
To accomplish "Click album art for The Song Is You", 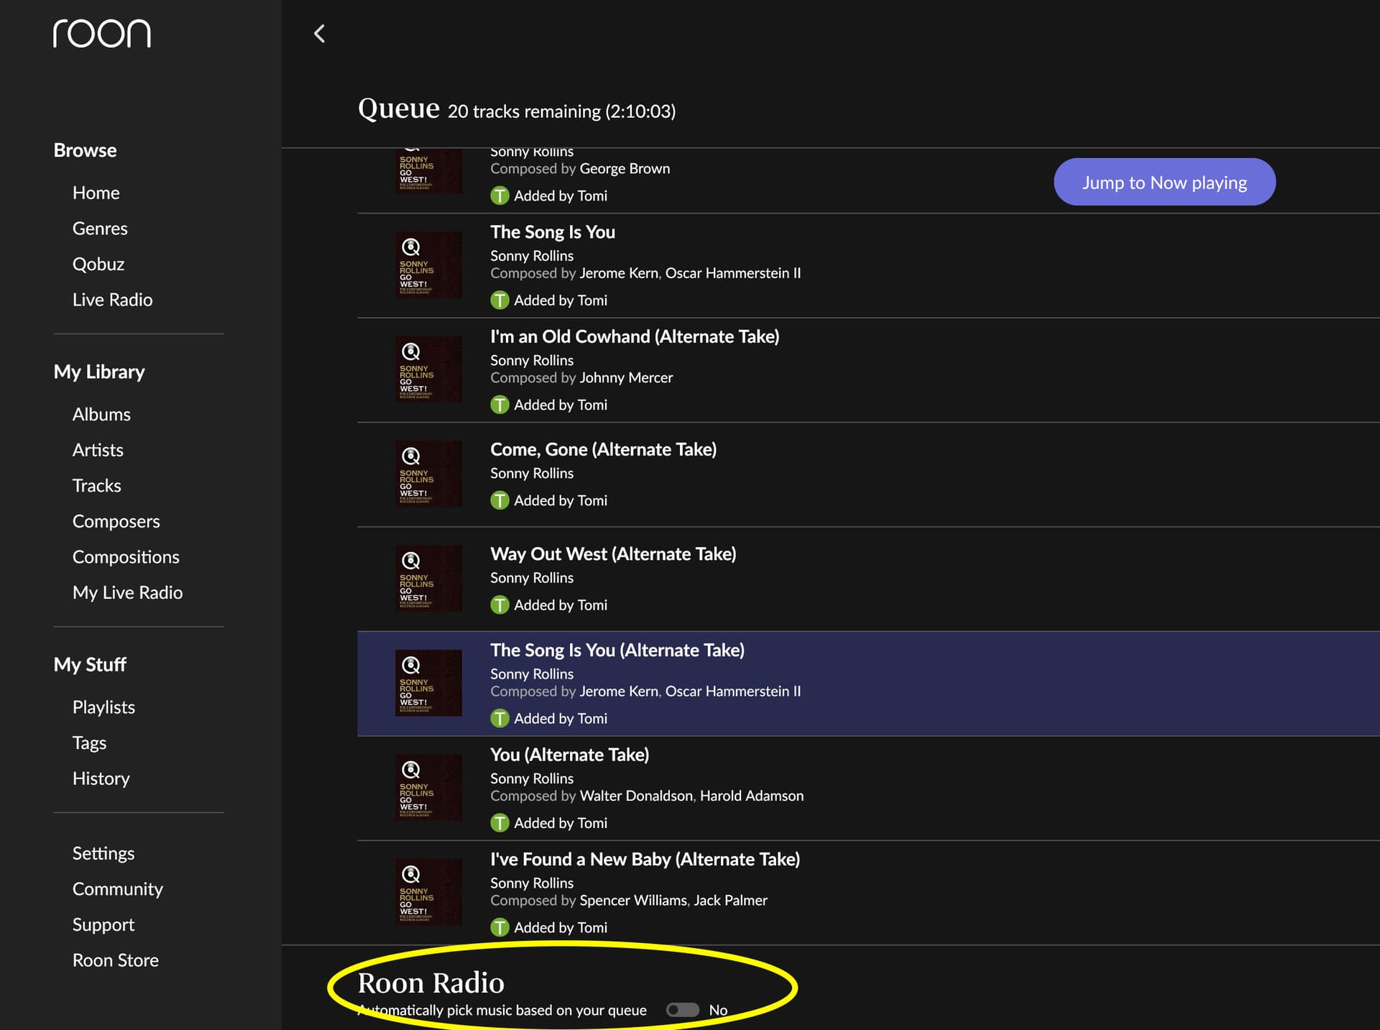I will (x=428, y=265).
